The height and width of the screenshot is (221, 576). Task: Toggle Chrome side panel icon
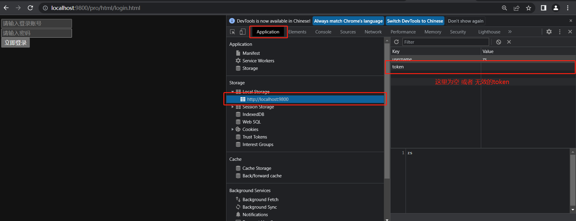[x=543, y=8]
